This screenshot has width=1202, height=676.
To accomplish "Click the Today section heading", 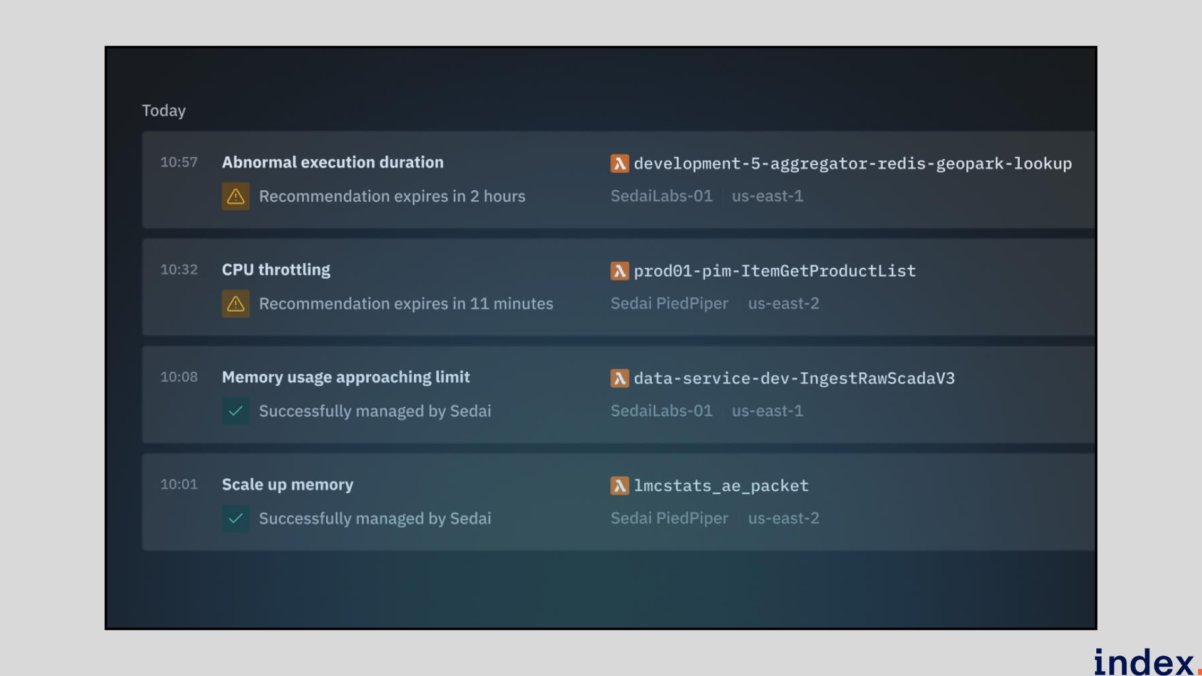I will 163,110.
